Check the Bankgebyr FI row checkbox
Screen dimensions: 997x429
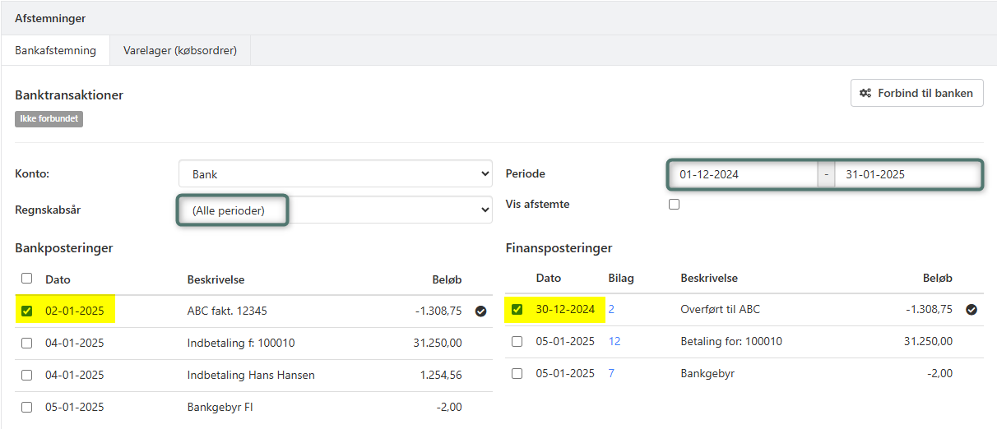click(27, 407)
